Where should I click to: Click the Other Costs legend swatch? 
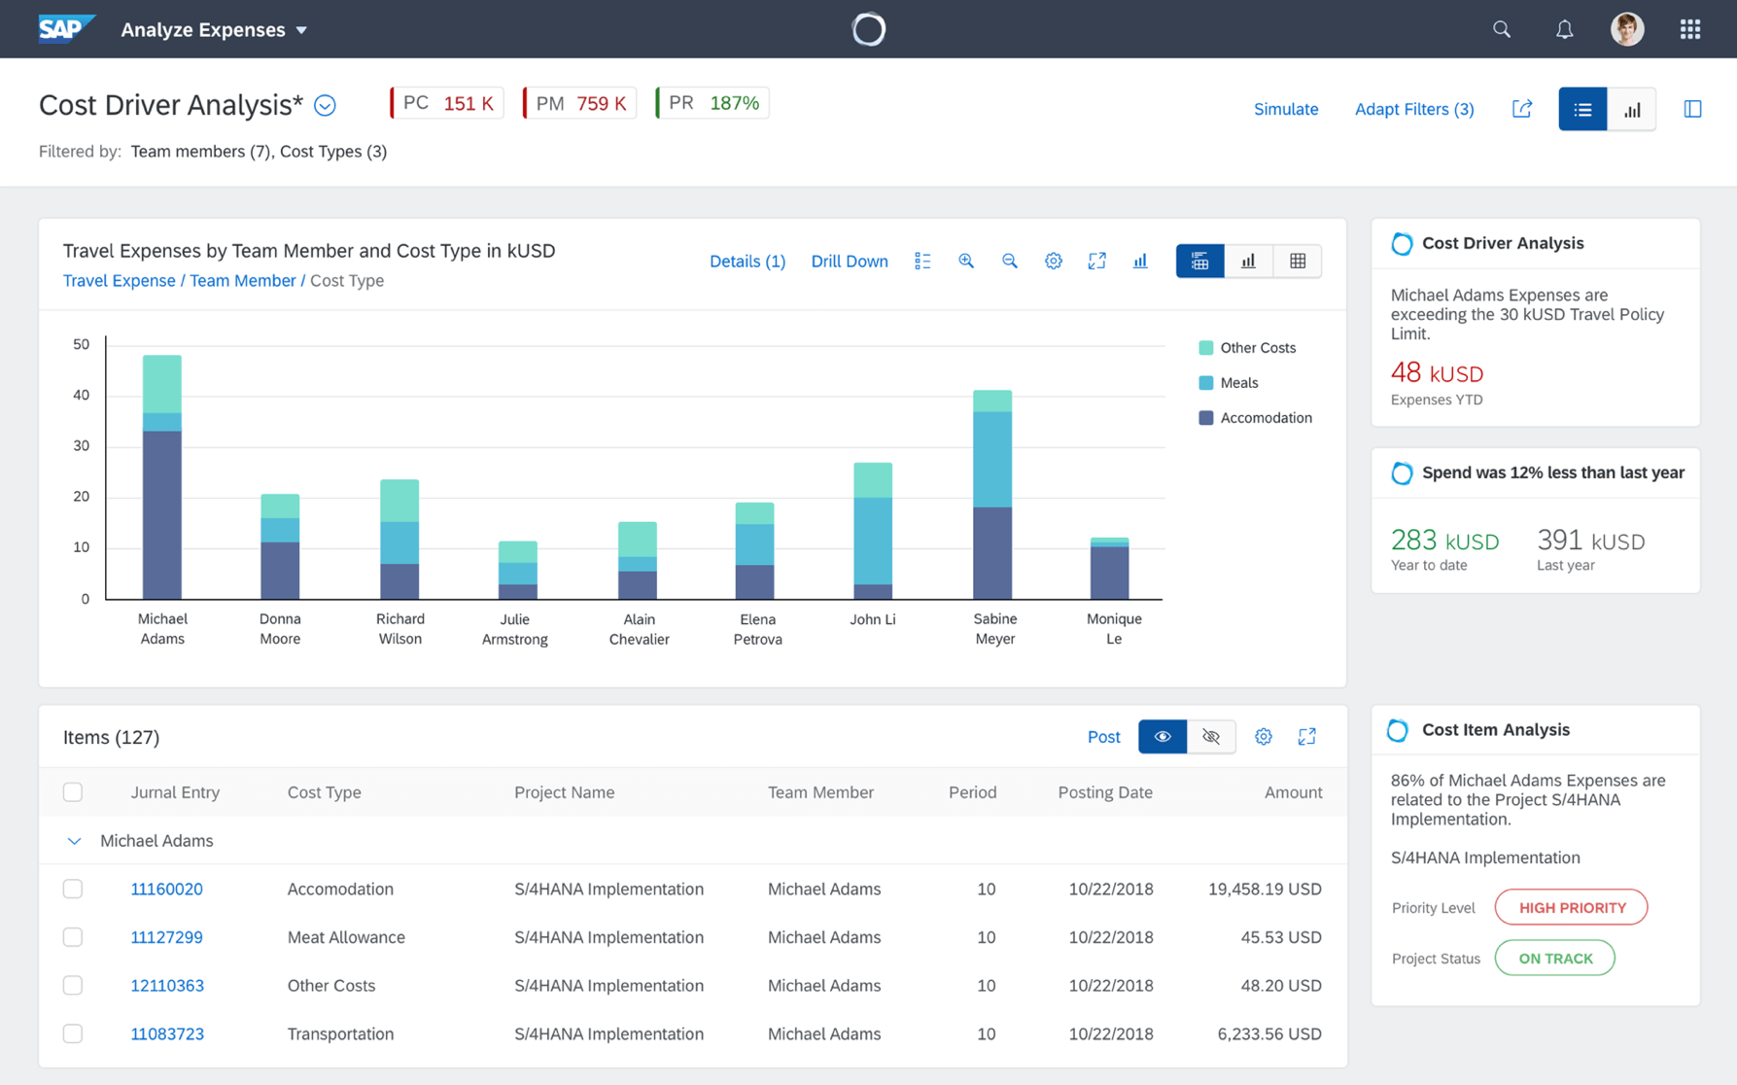(x=1206, y=348)
